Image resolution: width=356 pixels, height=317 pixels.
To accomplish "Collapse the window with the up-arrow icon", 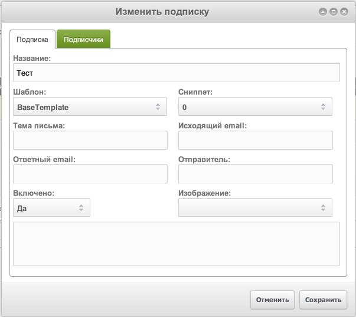I will [x=322, y=12].
